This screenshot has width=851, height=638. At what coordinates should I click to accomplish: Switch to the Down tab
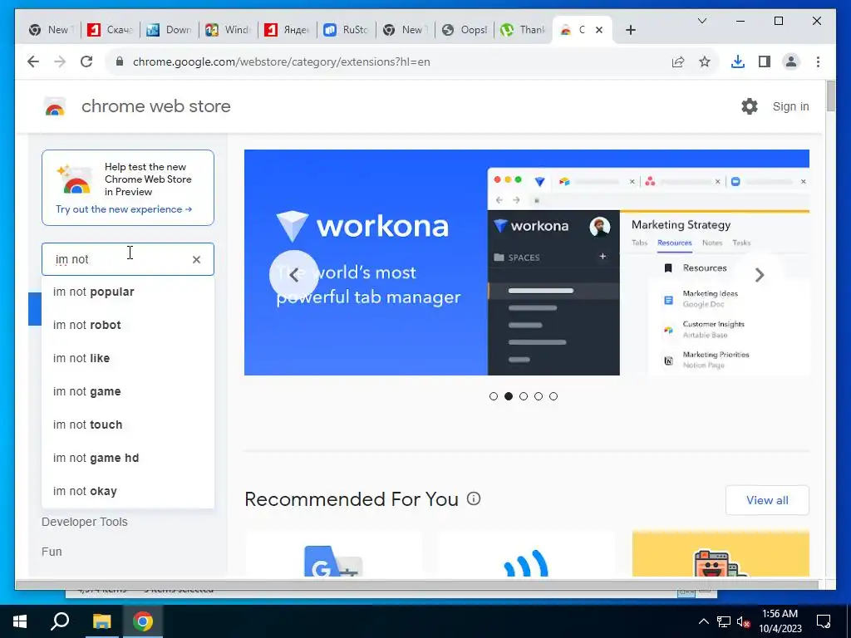click(169, 30)
